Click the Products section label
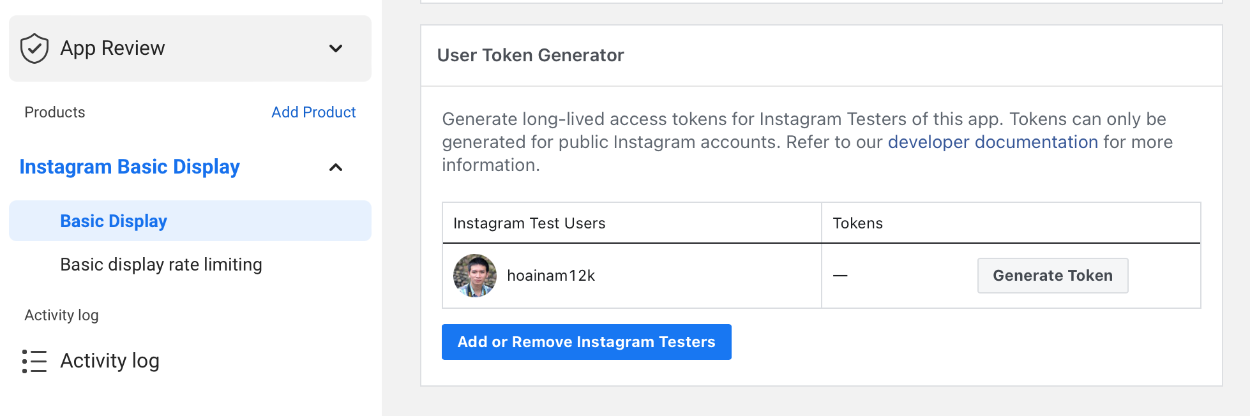The width and height of the screenshot is (1250, 416). pyautogui.click(x=54, y=112)
